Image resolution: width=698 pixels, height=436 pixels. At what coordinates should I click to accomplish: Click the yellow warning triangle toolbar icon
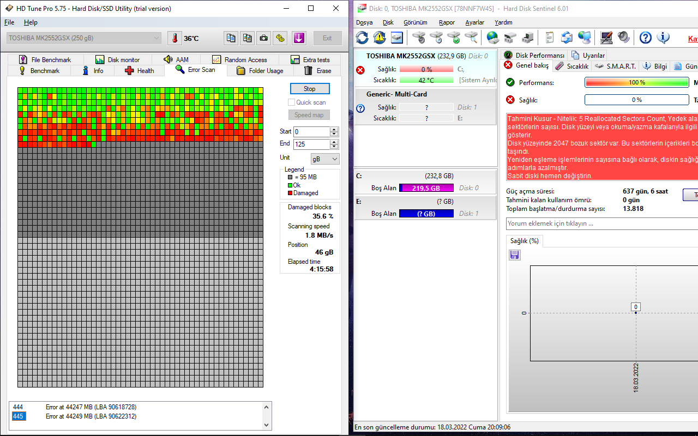(380, 38)
